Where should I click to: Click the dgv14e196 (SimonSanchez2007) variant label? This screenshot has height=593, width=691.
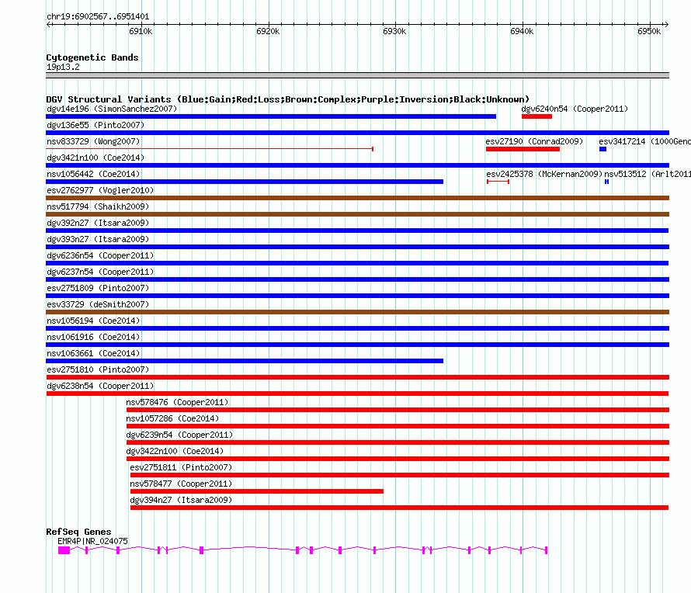click(112, 109)
